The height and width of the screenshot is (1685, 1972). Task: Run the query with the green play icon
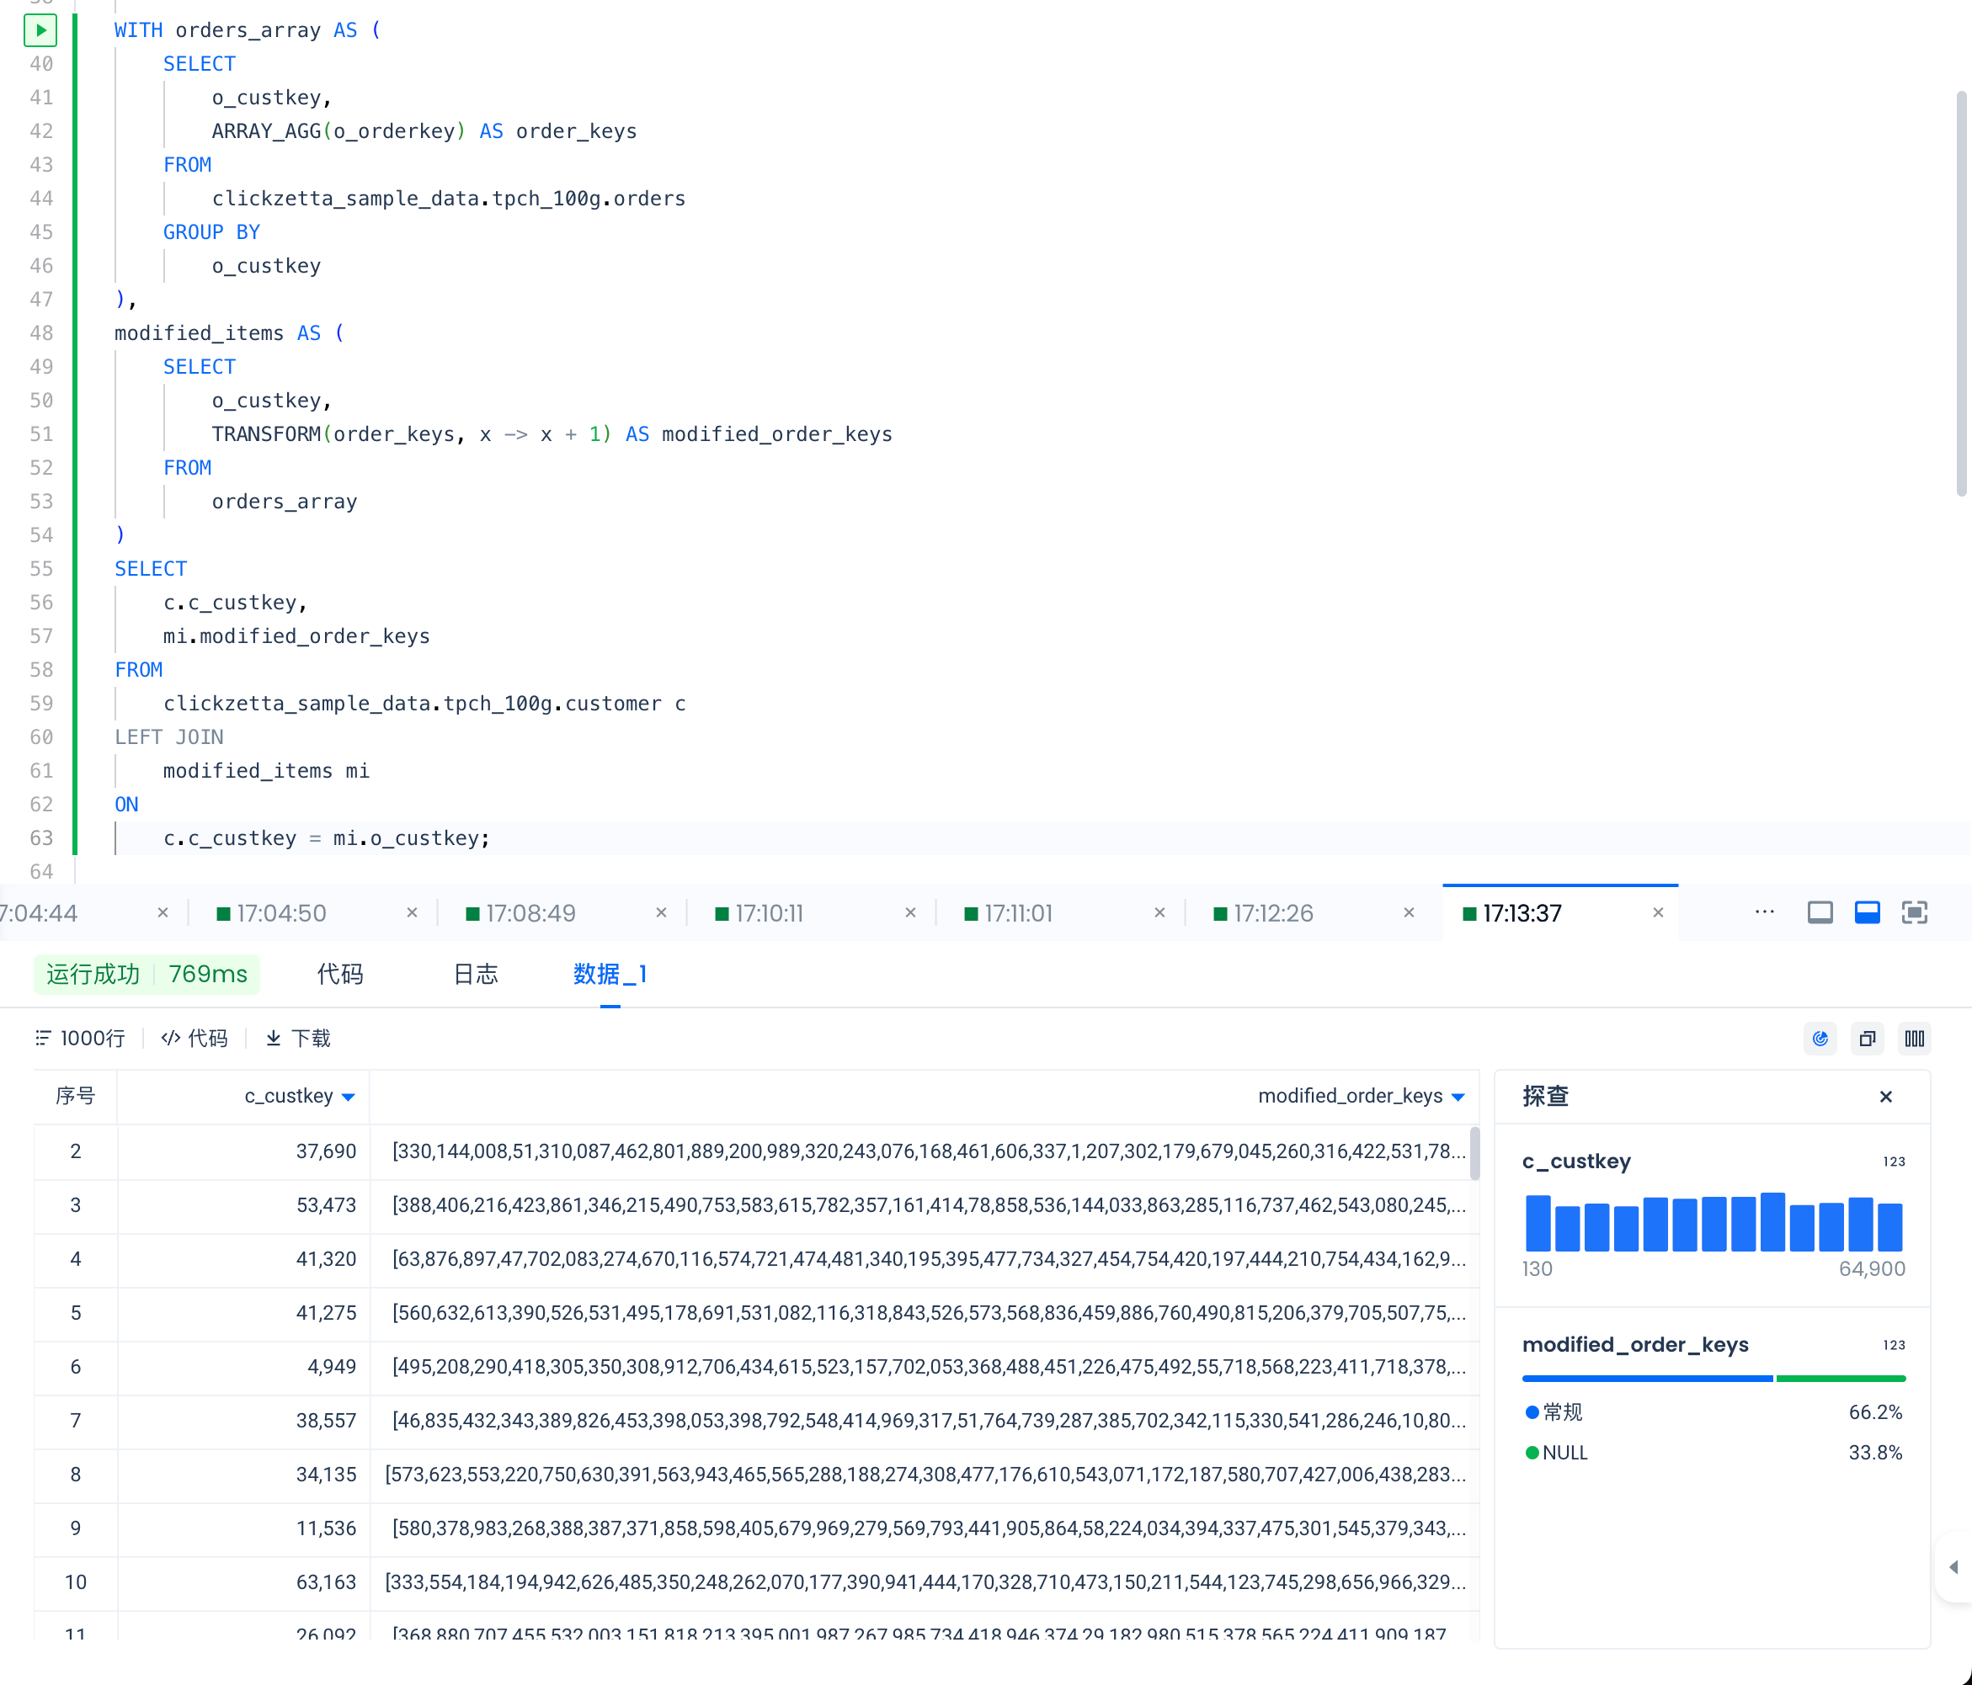pos(40,30)
